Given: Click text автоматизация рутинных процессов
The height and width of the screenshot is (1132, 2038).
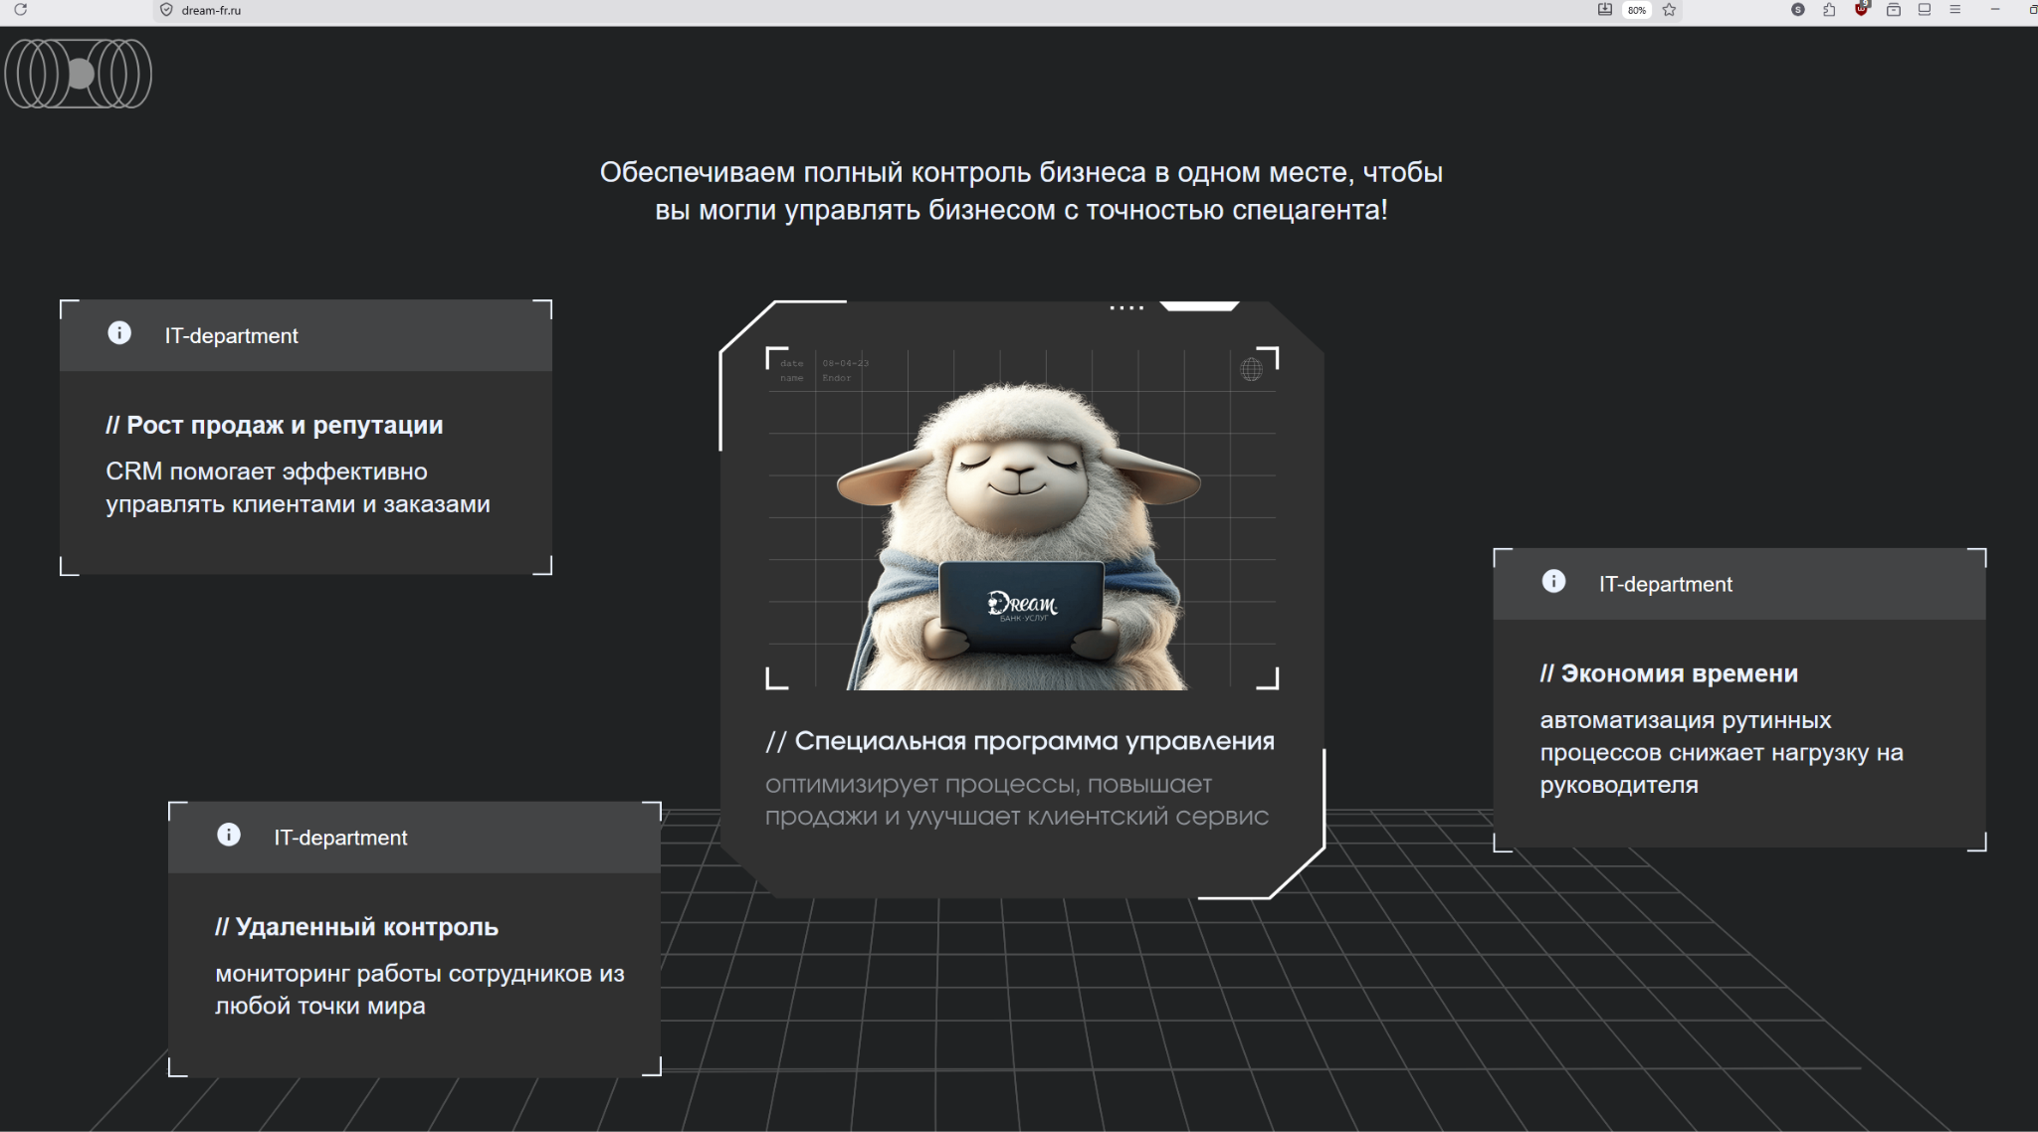Looking at the screenshot, I should (1722, 752).
